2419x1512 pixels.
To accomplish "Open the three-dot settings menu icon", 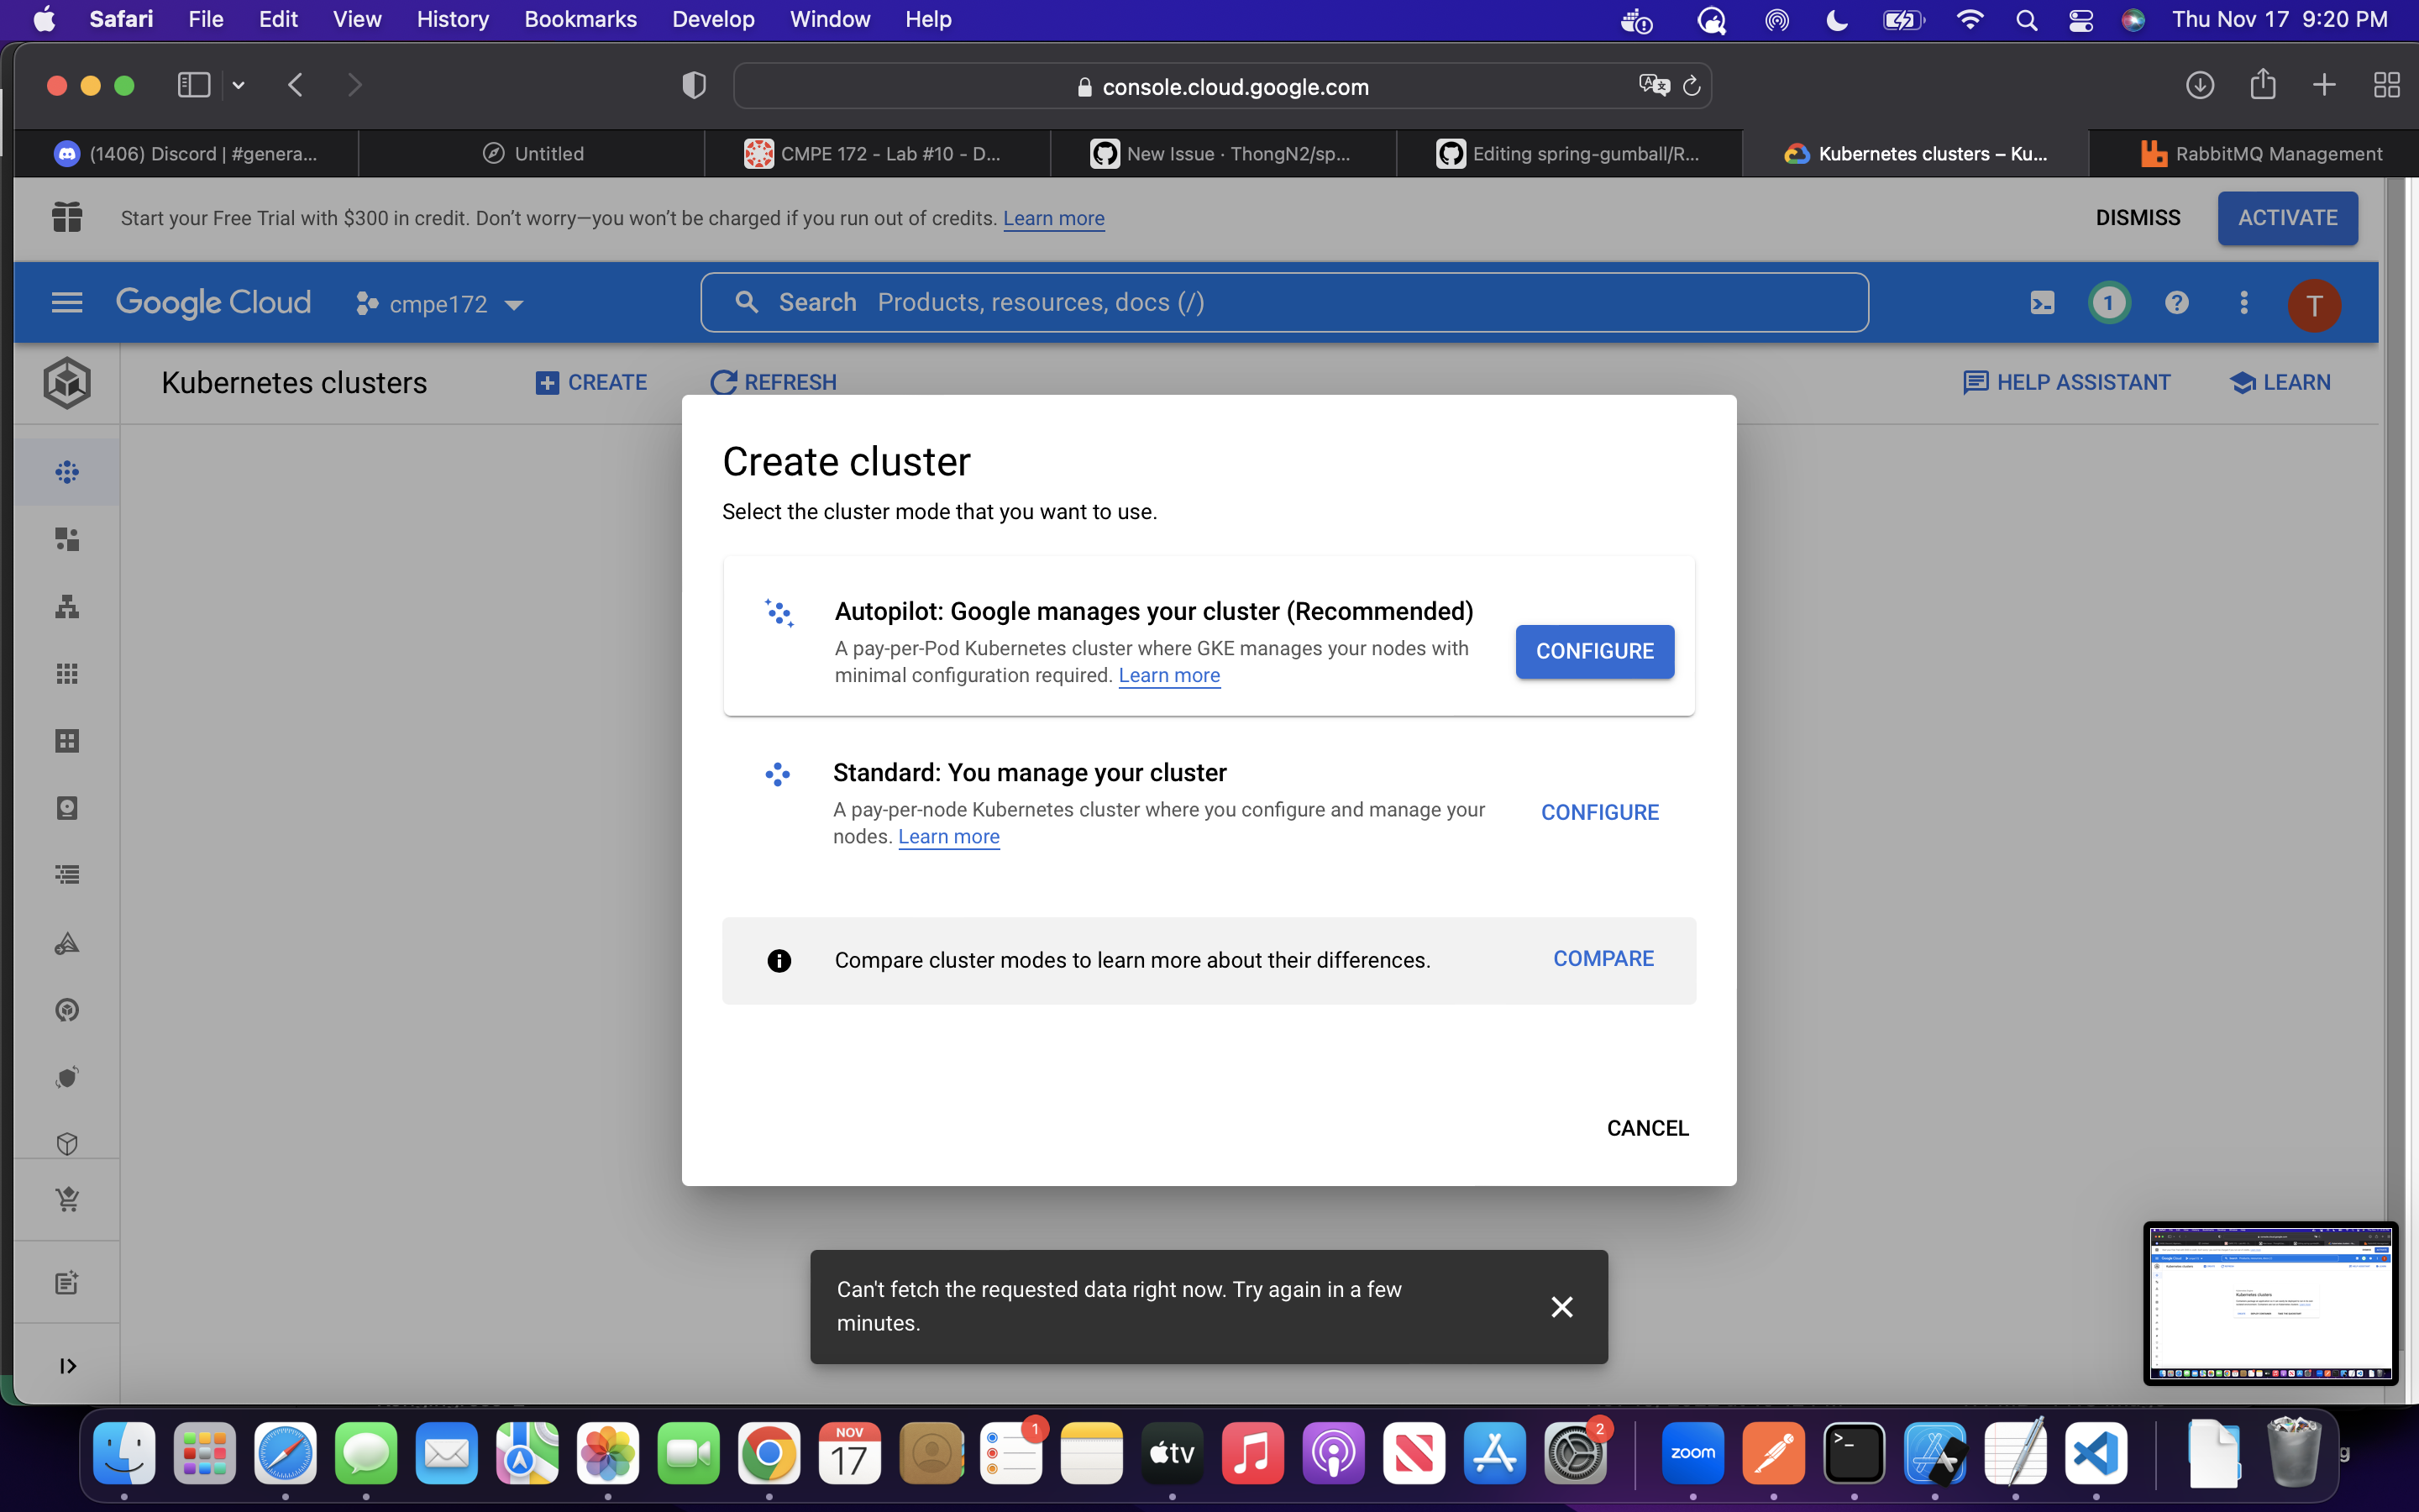I will click(x=2244, y=303).
